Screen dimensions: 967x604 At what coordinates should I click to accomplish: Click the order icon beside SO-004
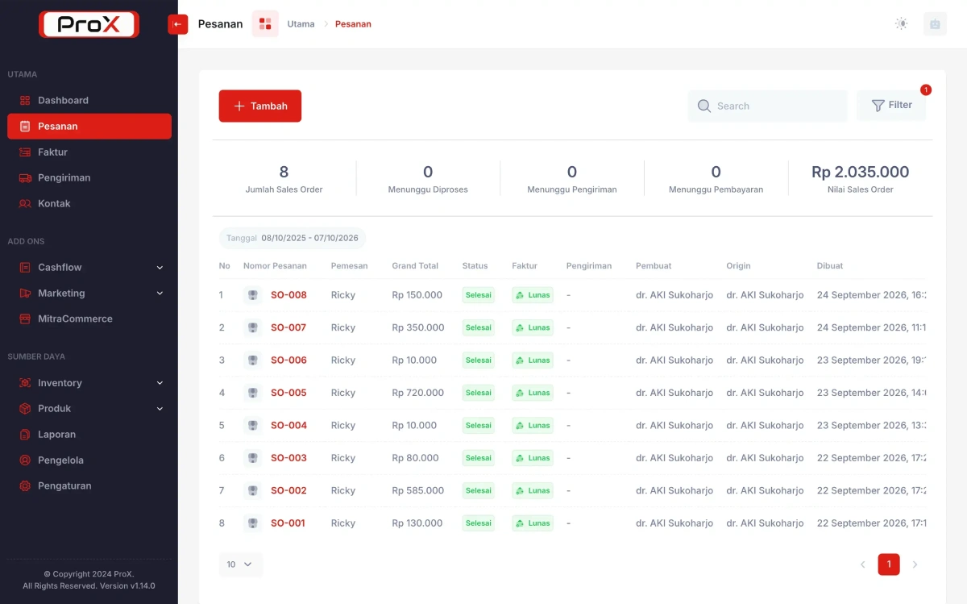coord(253,425)
